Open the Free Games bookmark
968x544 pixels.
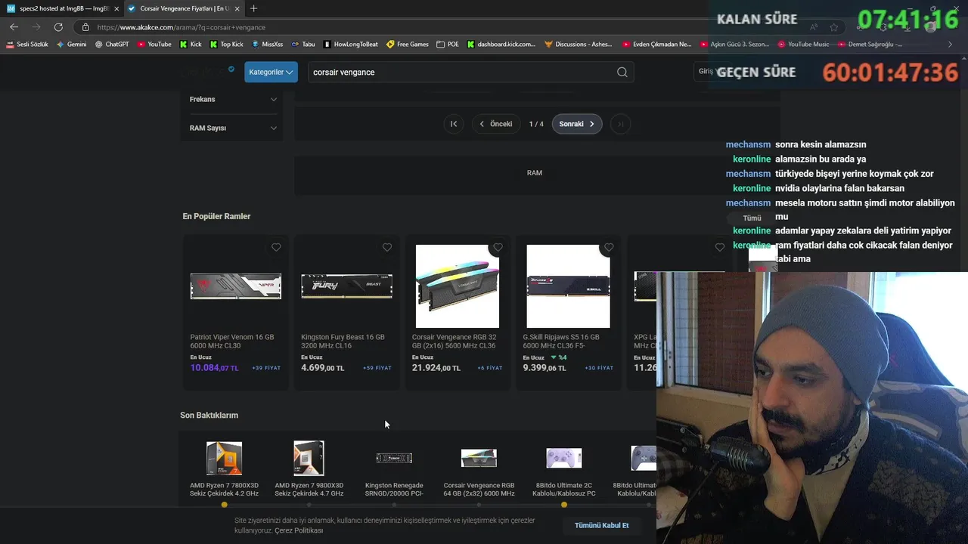408,44
